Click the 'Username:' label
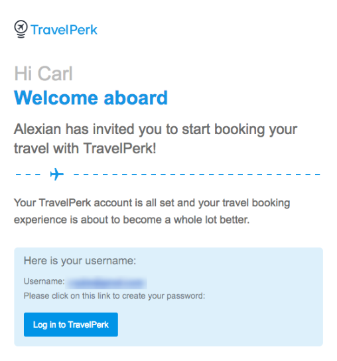 pos(44,281)
